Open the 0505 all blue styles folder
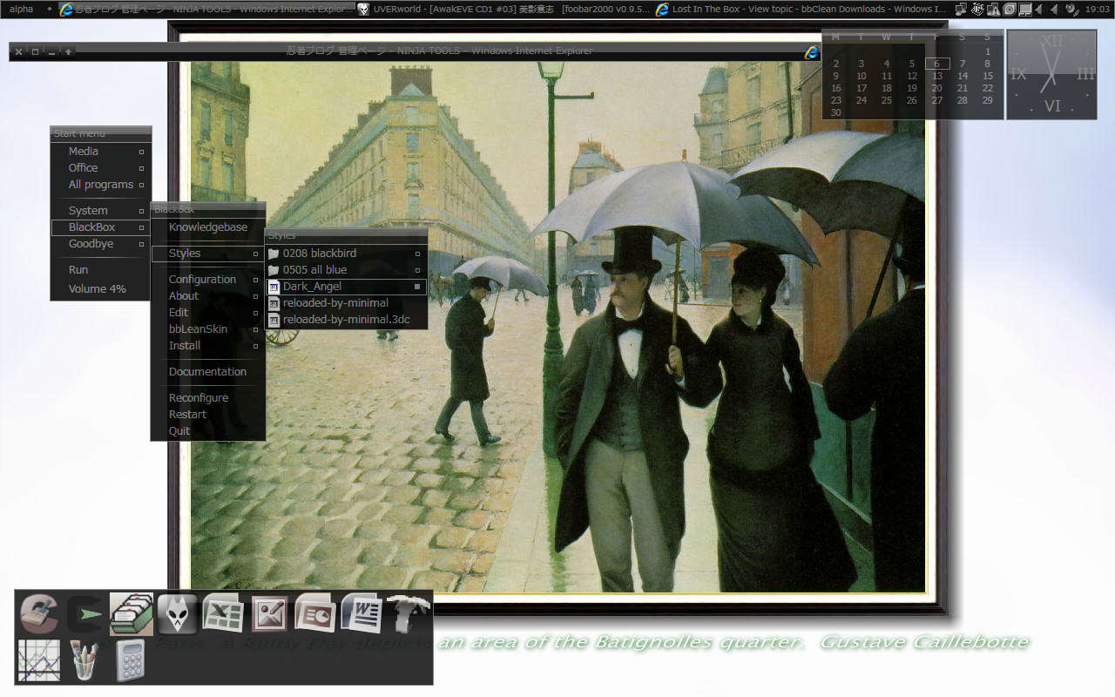The width and height of the screenshot is (1115, 697). point(346,270)
